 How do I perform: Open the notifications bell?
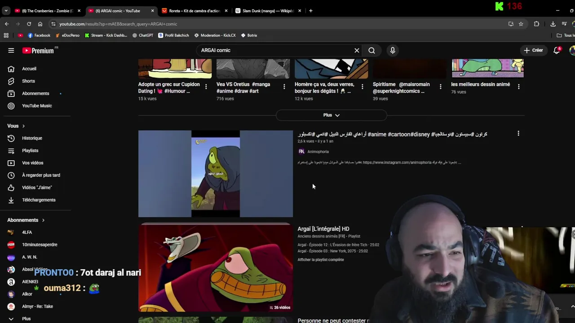[x=557, y=50]
